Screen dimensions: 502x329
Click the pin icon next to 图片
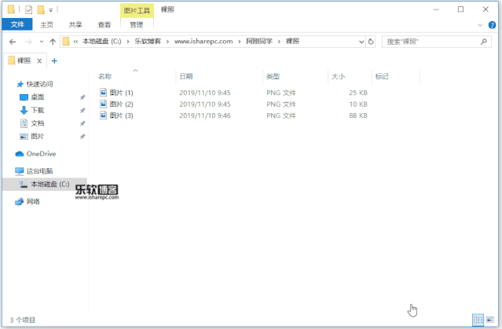click(x=82, y=137)
